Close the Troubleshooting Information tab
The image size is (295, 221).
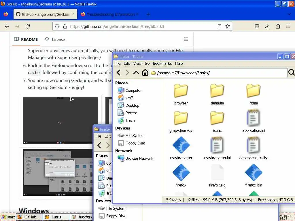point(137,14)
